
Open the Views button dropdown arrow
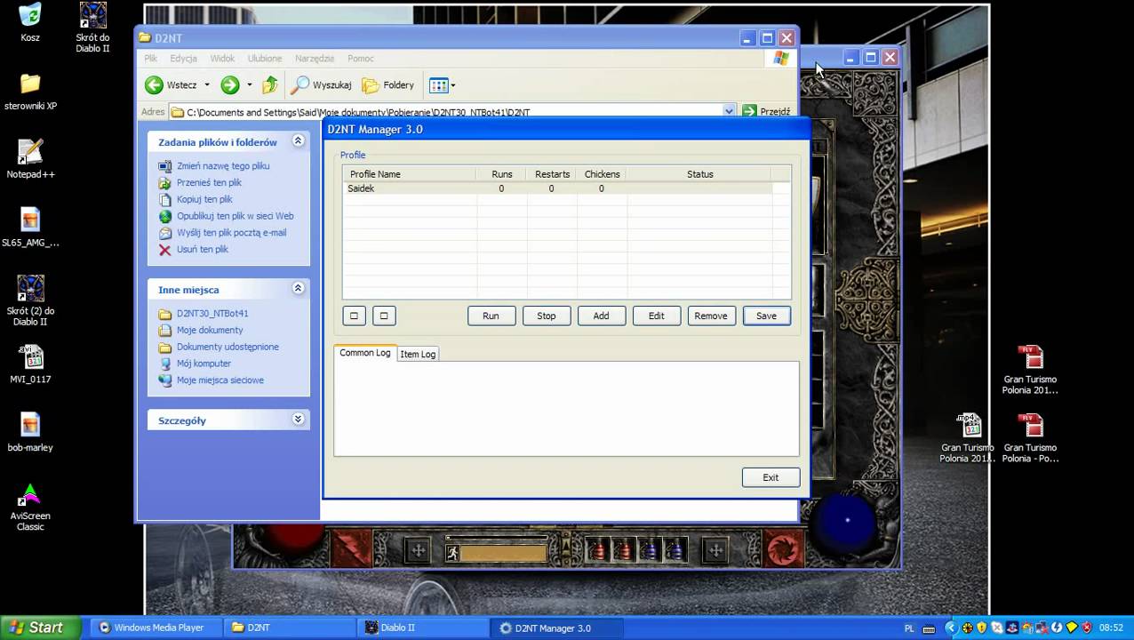pos(453,85)
